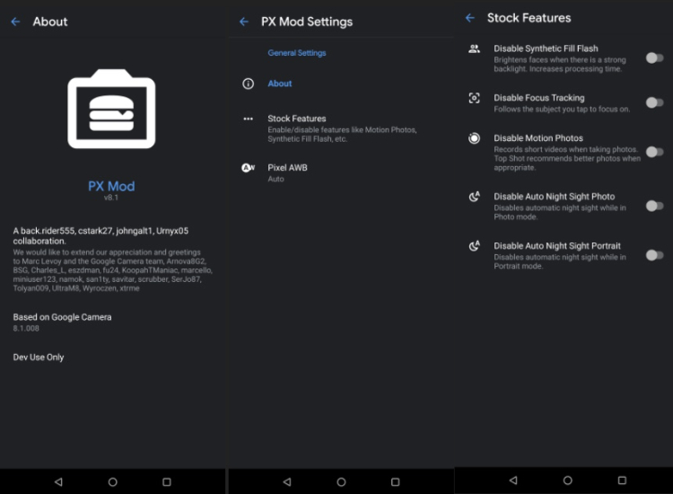The width and height of the screenshot is (673, 494).
Task: Tap Disable Auto Night Sight Photo label
Action: point(555,197)
